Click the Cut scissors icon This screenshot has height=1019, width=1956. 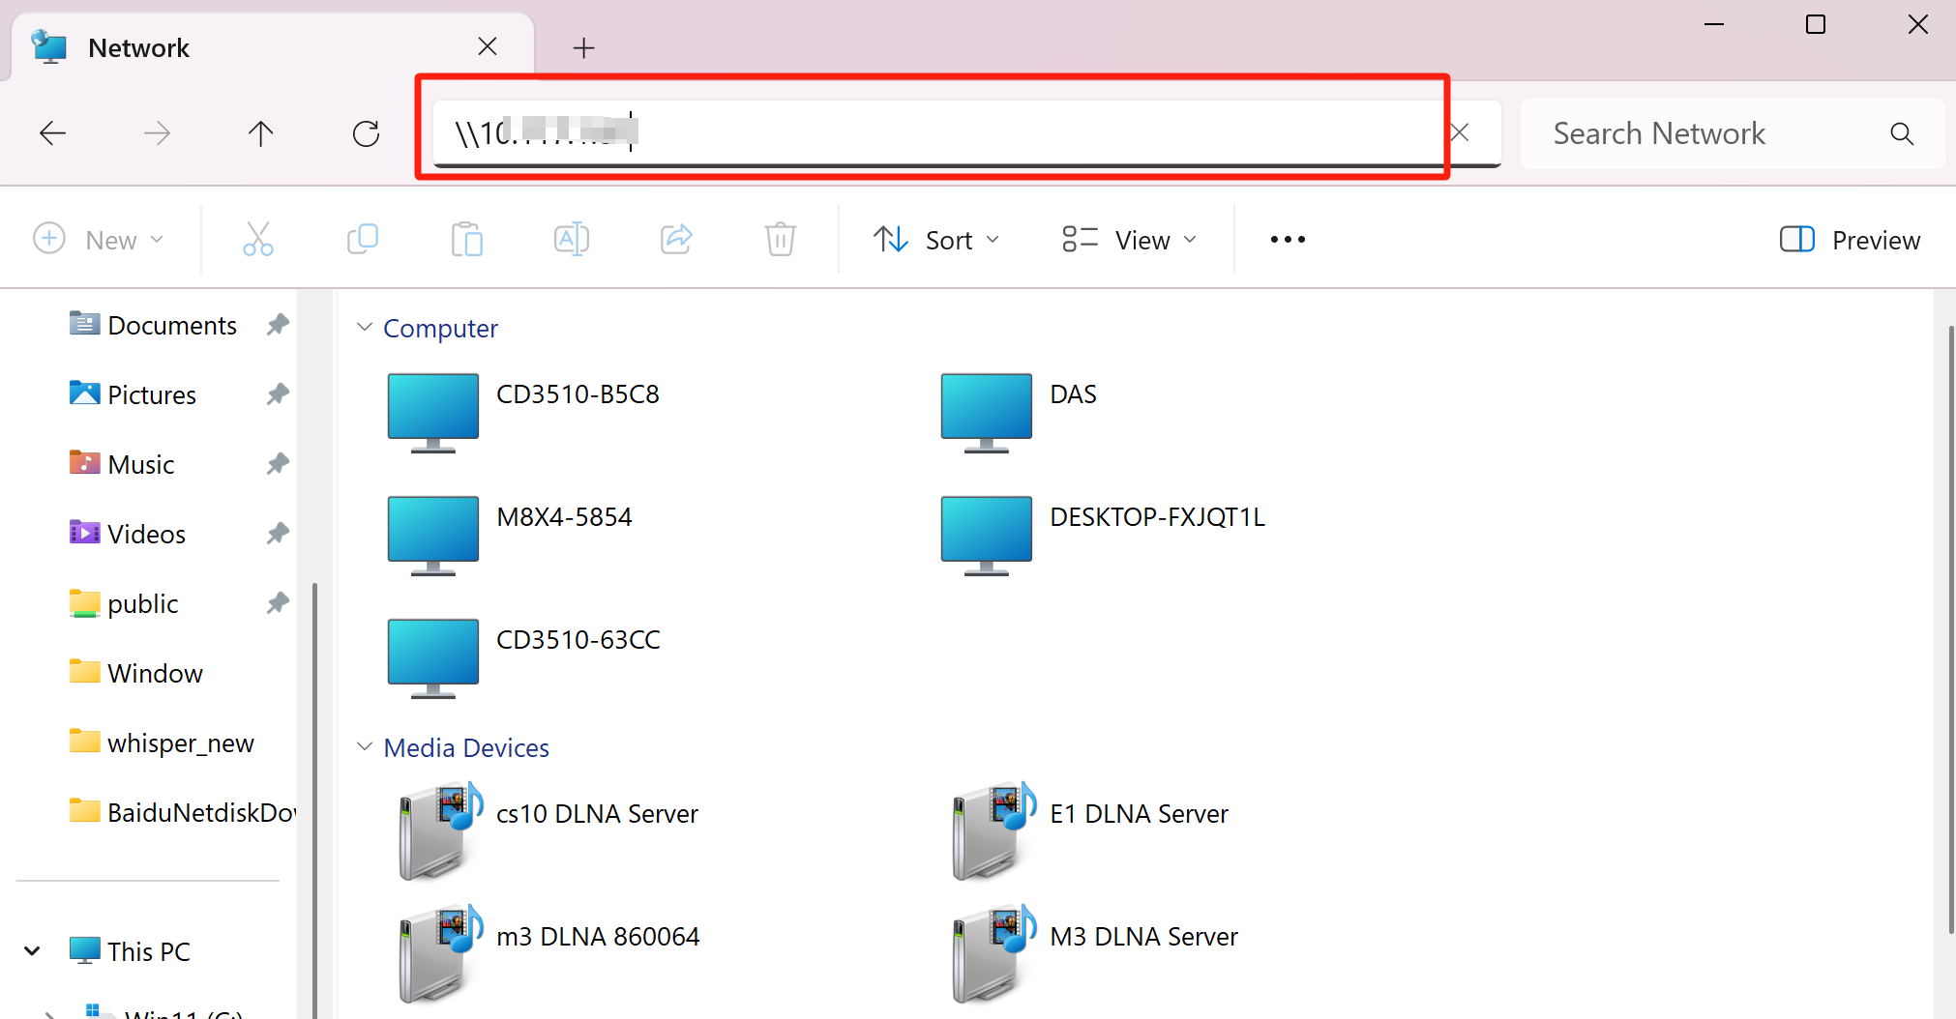pyautogui.click(x=257, y=239)
